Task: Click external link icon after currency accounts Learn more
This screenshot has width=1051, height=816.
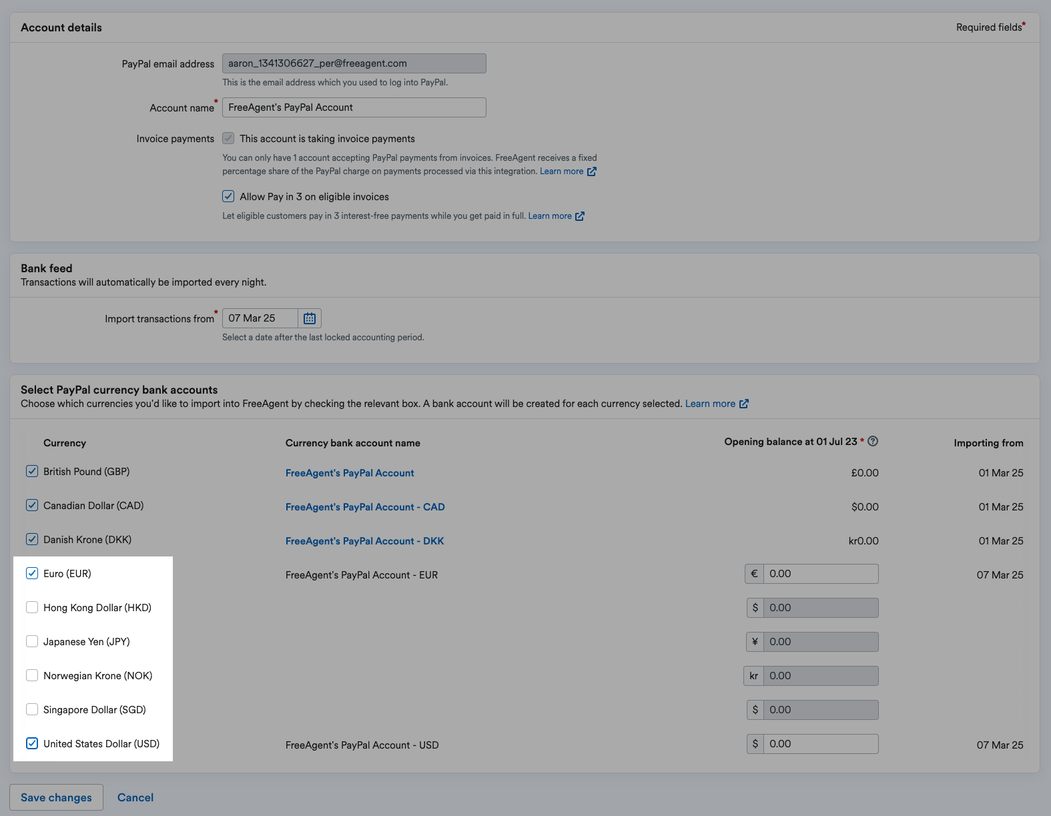Action: click(744, 404)
